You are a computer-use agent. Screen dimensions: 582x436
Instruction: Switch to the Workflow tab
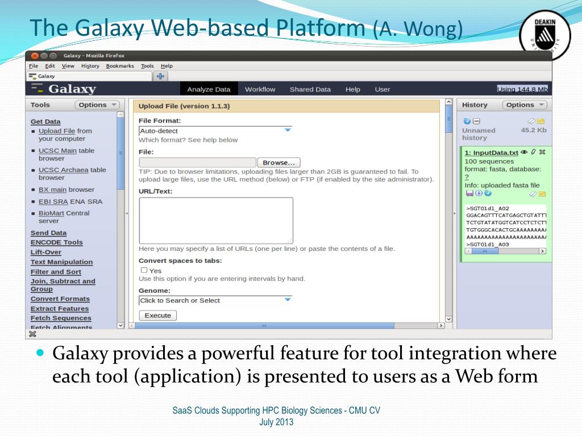(260, 89)
